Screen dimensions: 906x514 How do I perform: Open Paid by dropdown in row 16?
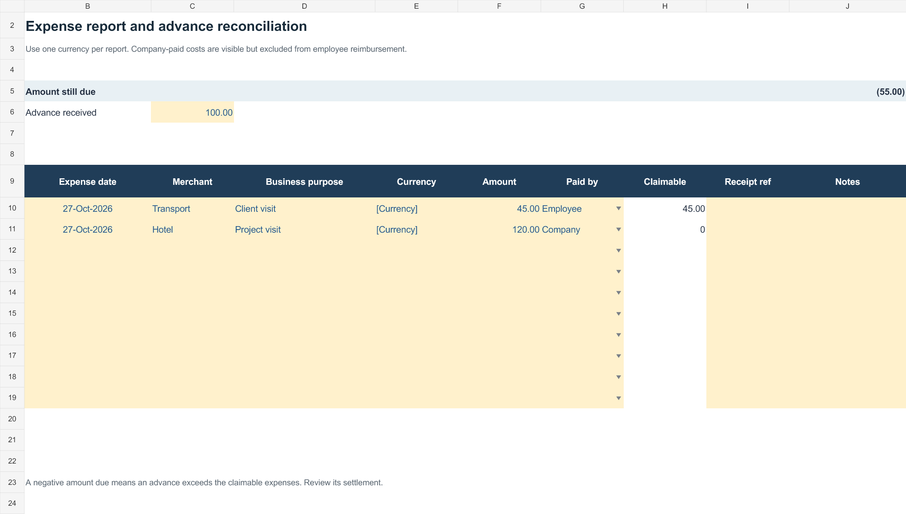tap(618, 335)
